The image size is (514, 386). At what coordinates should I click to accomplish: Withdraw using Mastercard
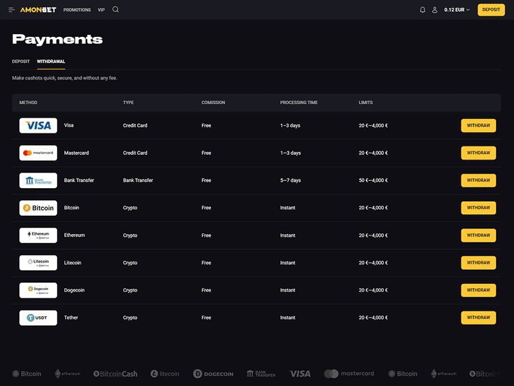tap(478, 153)
